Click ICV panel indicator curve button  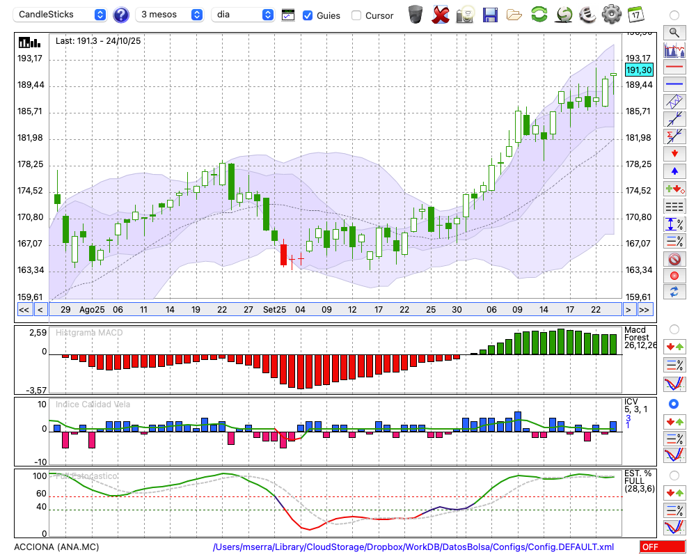click(674, 455)
